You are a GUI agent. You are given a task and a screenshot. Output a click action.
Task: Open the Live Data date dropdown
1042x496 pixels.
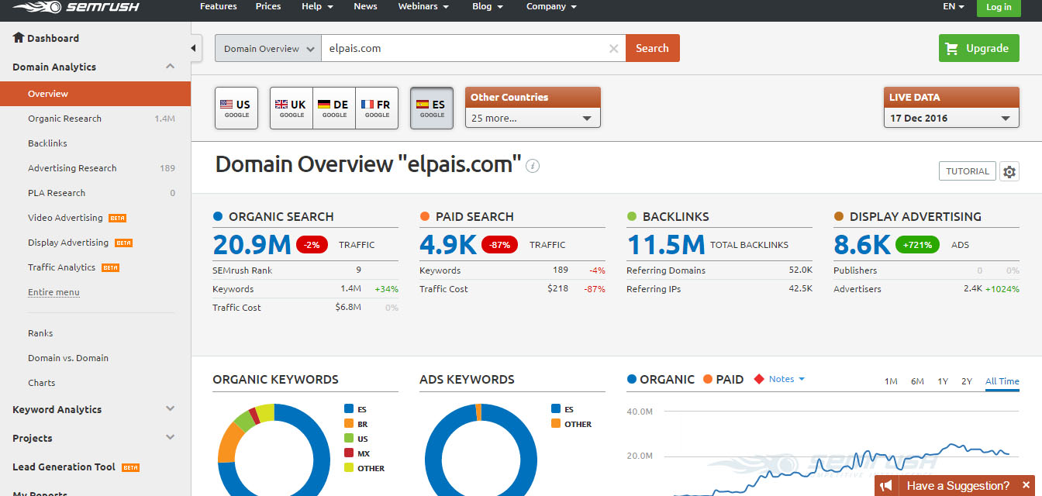pos(951,118)
